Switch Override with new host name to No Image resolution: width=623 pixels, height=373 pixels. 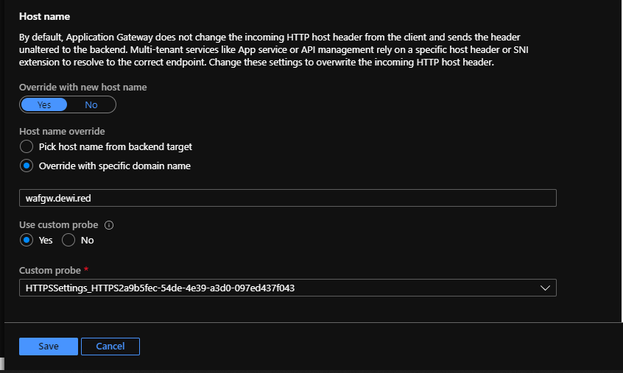coord(91,104)
